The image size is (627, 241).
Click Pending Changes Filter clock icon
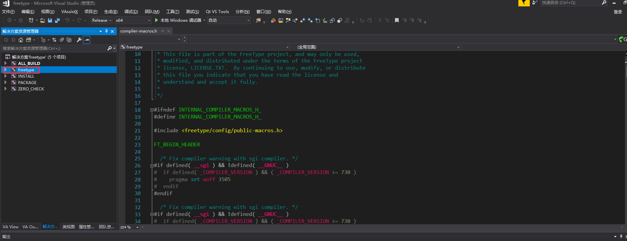[x=43, y=40]
